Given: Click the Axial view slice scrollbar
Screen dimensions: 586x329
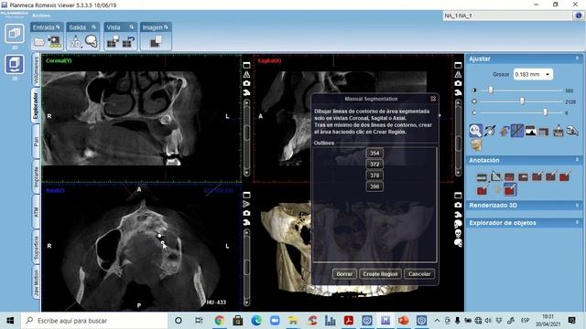Looking at the screenshot, I should coord(246,267).
